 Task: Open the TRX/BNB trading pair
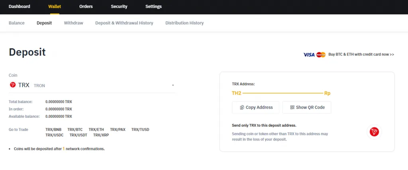(x=53, y=129)
